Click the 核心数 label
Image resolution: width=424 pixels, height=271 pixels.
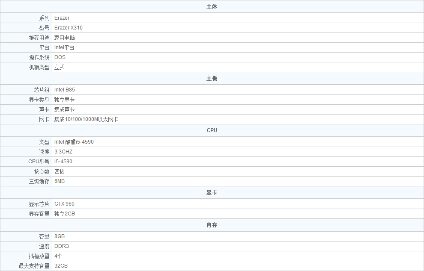point(42,172)
